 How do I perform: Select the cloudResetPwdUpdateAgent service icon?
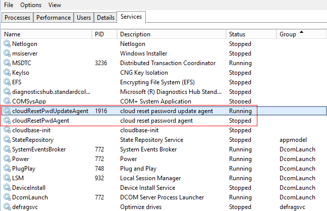tap(7, 111)
